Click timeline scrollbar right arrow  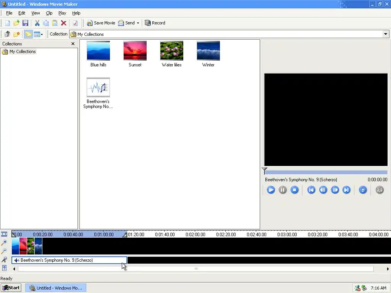point(388,269)
